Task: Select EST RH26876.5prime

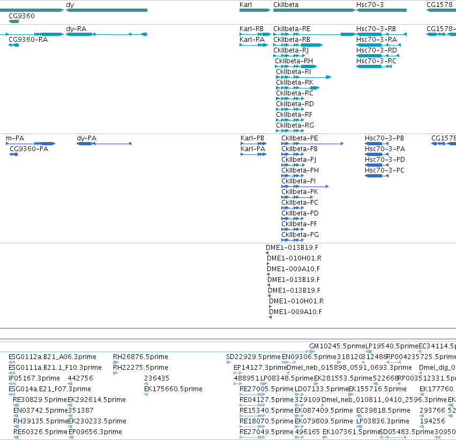Action: click(x=116, y=362)
